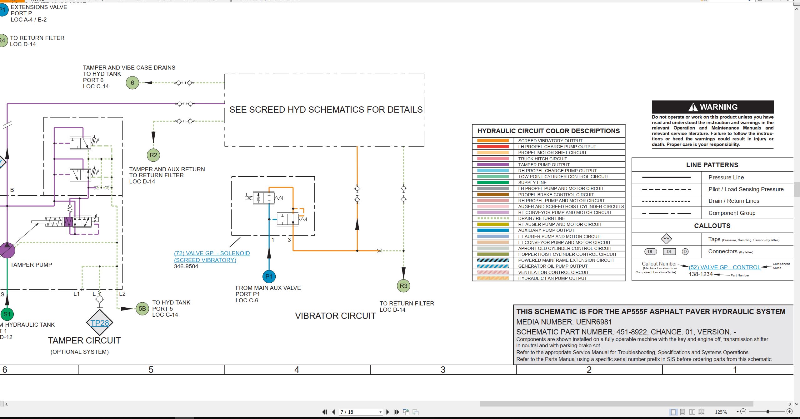Click the 'LINE PATTERNS' heading
Viewport: 800px width, 419px height.
click(x=712, y=165)
